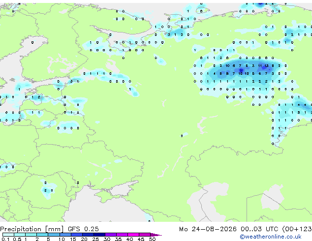Viewport: 312px width, 241px height.
Task: Click the purple over-50 arrow at legend end
Action: click(x=156, y=235)
